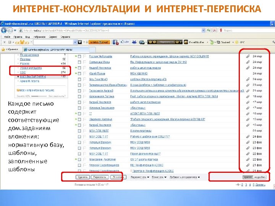Check the box next to Герасимов Андрей
Screen dimensions: 275x206
[x=79, y=91]
